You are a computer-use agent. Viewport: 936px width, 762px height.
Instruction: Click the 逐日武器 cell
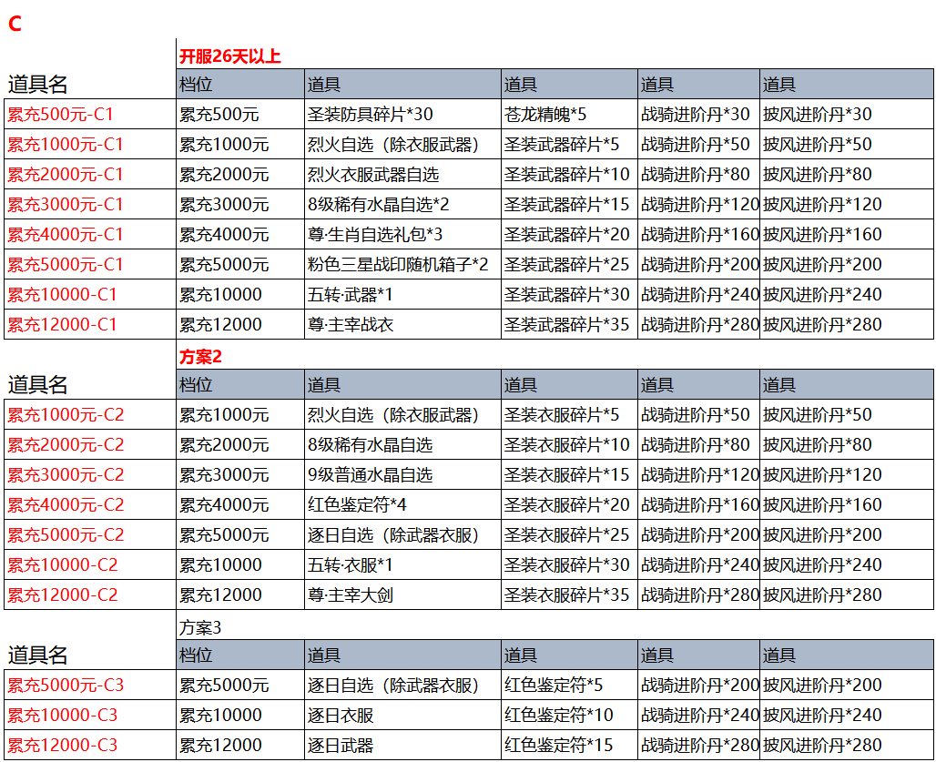341,746
